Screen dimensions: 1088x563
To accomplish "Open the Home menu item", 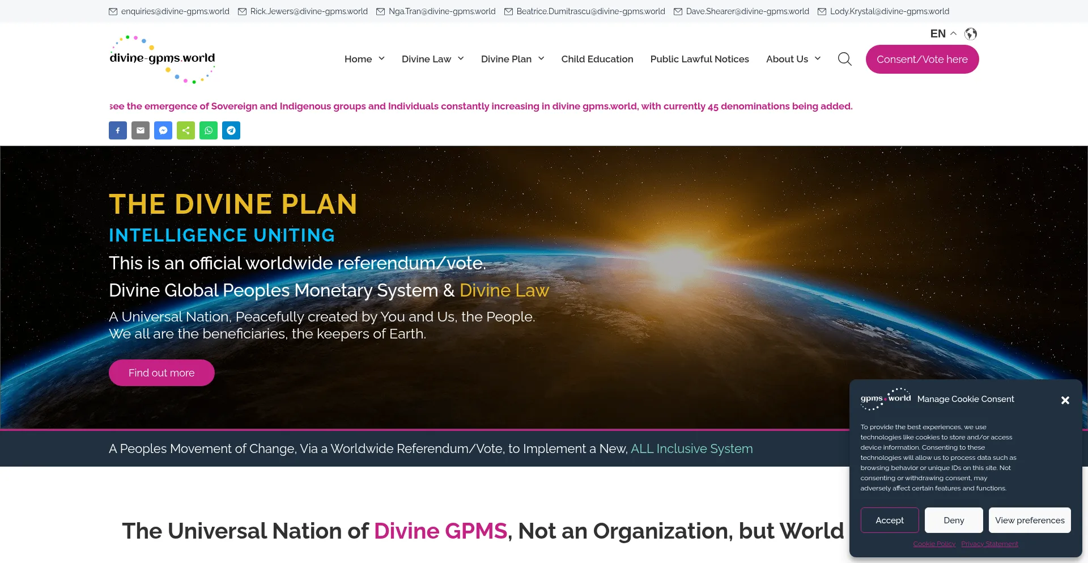I will point(358,59).
